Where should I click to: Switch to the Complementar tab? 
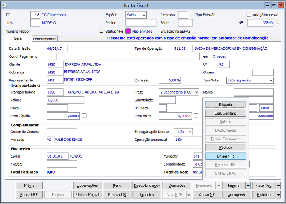tap(44, 39)
